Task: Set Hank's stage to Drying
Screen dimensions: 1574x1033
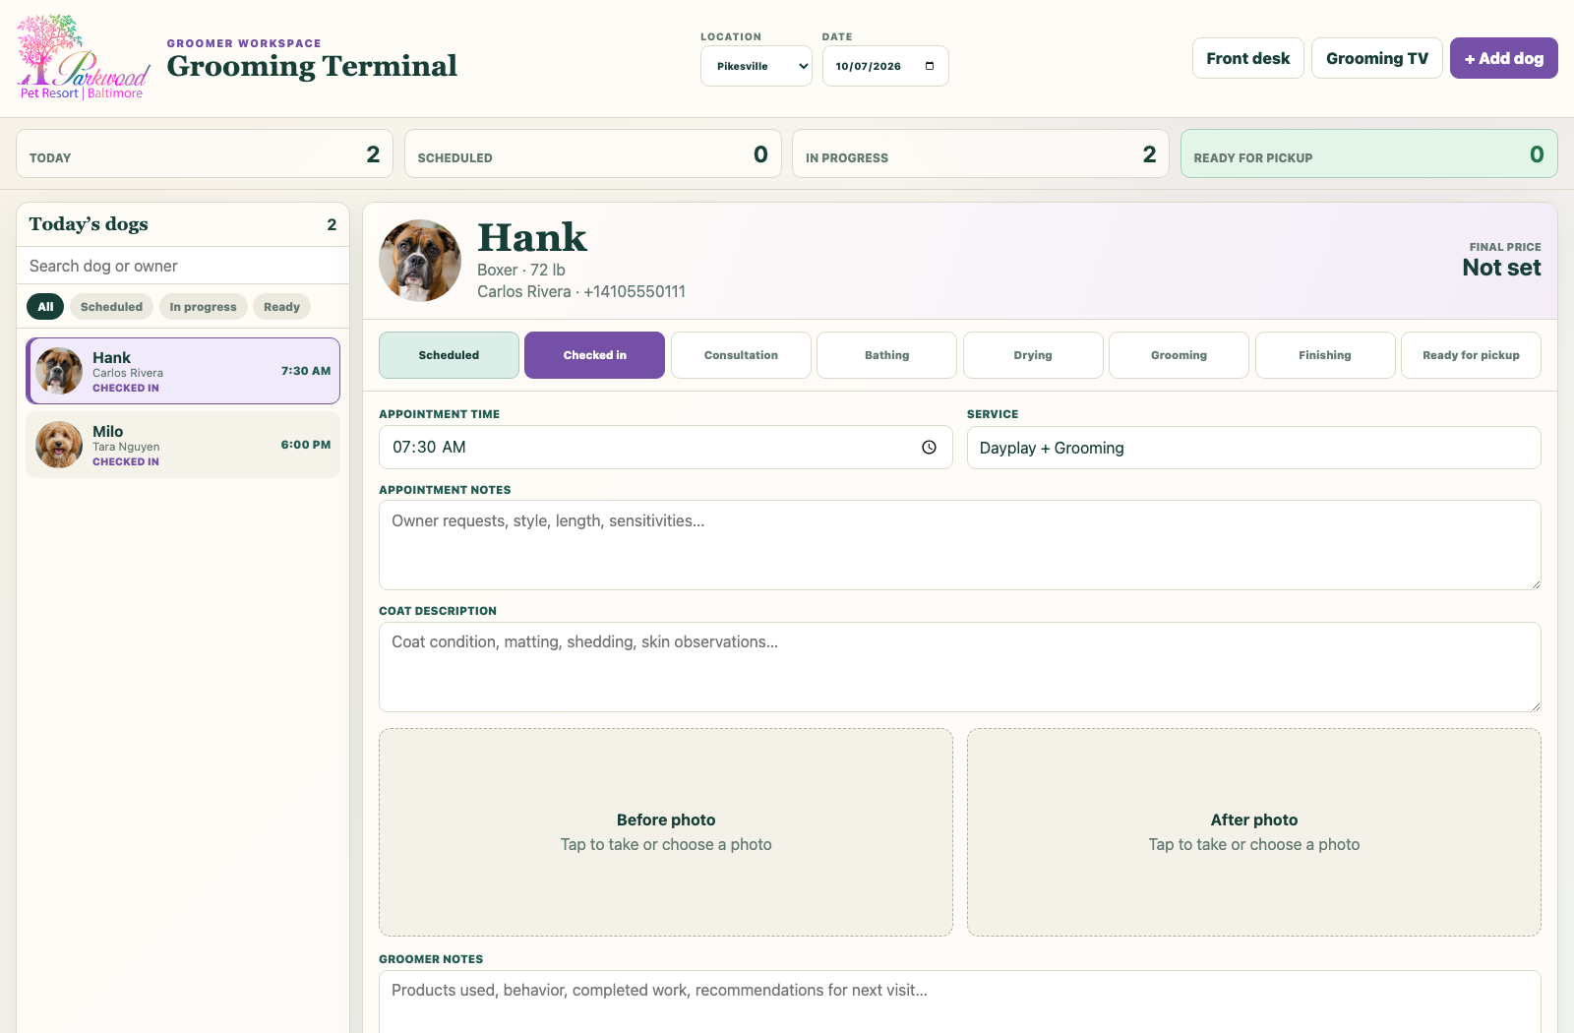Action: 1033,355
